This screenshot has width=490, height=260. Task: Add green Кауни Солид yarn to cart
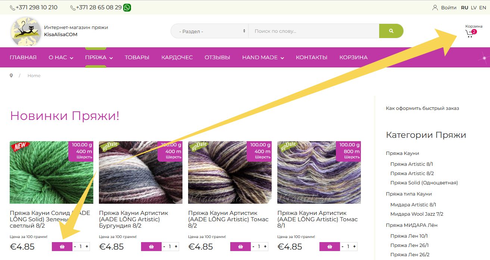(x=62, y=247)
